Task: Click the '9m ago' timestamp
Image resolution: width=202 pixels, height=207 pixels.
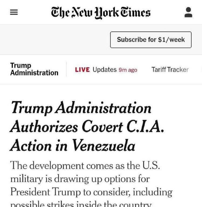Action: pos(128,70)
